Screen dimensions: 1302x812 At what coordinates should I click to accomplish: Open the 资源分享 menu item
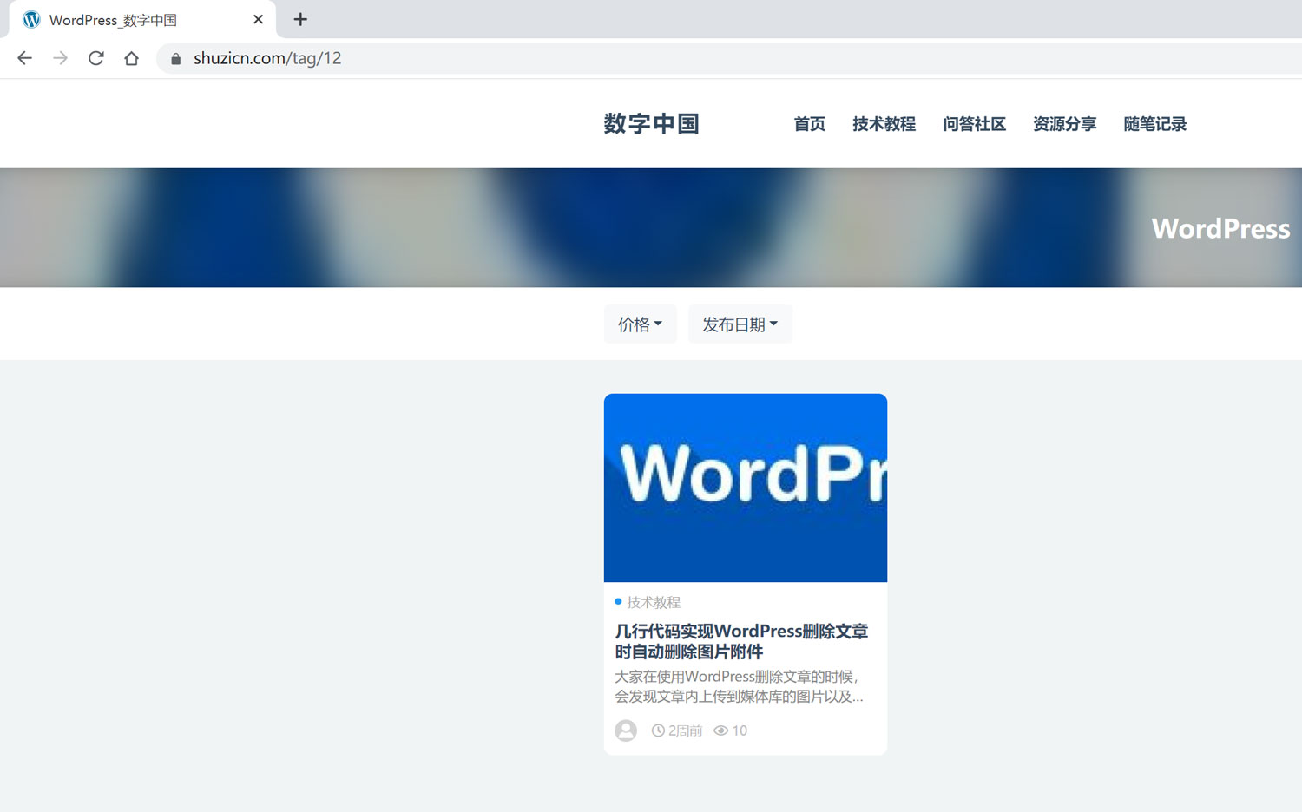pyautogui.click(x=1064, y=124)
